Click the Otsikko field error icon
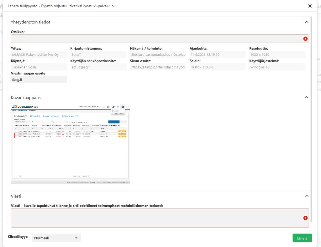This screenshot has height=247, width=321. tap(305, 39)
